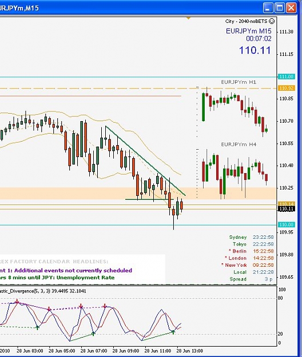Viewport: 302px width, 357px height.
Task: Click the EURJPYm H1 mini chart label
Action: click(x=239, y=82)
